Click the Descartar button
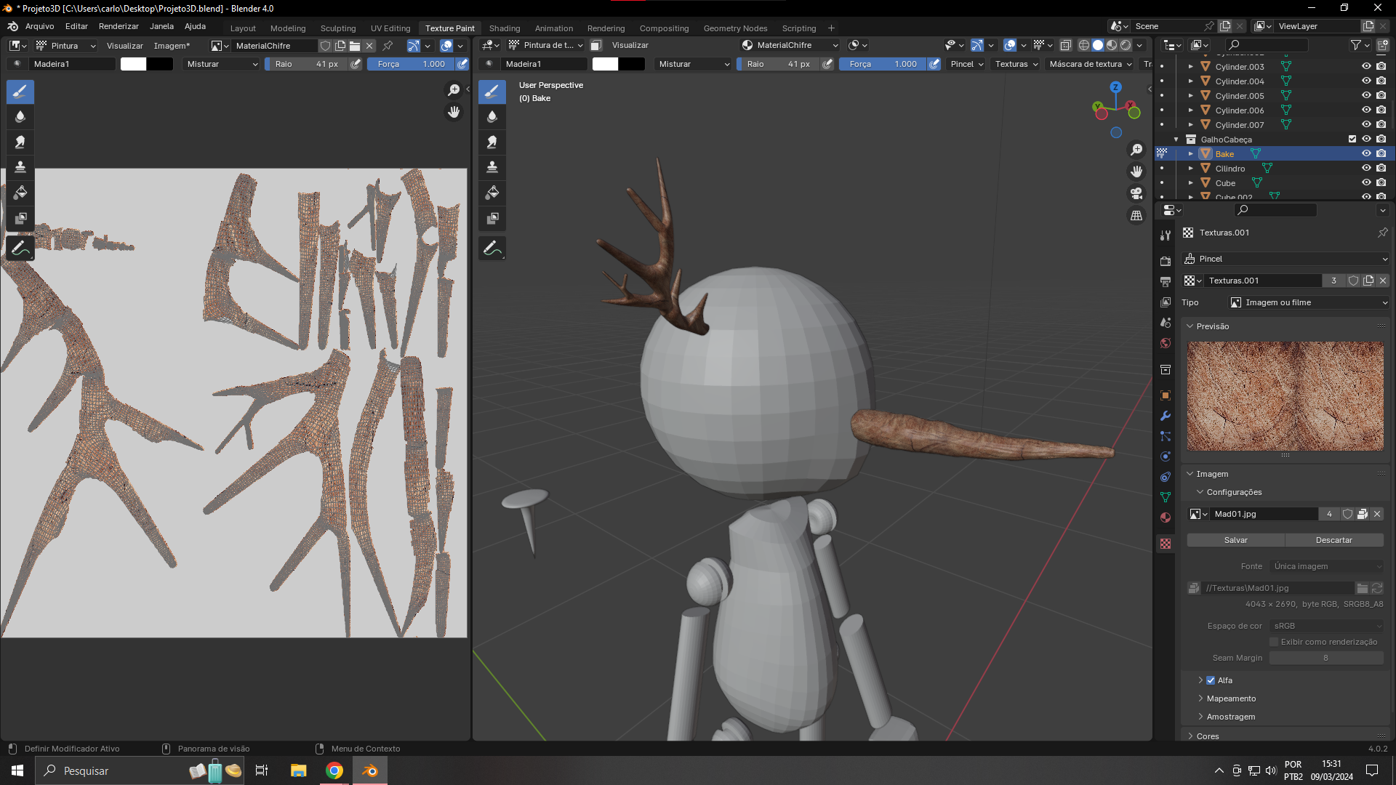 pos(1333,540)
